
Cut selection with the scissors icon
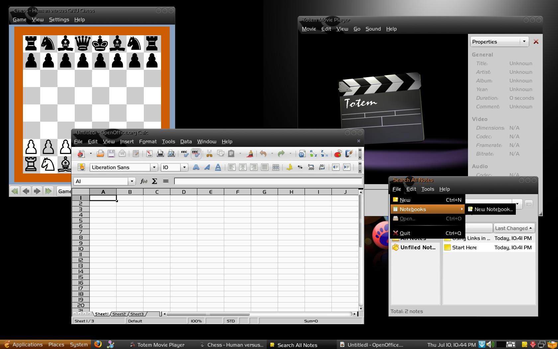pyautogui.click(x=209, y=154)
